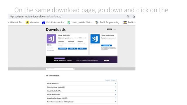Click the 'Community' edition label
Image resolution: width=187 pixels, height=105 pixels.
pyautogui.click(x=61, y=41)
